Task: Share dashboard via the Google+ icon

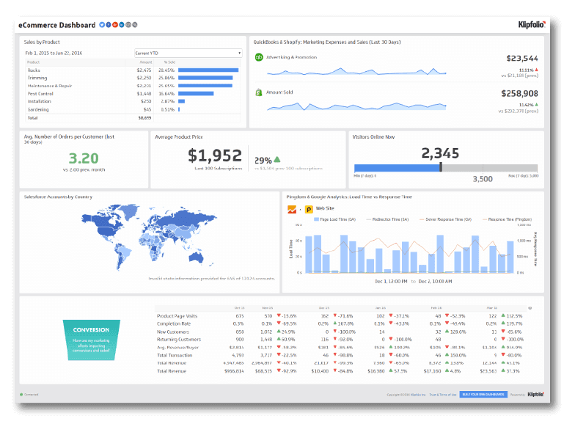Action: coord(115,25)
